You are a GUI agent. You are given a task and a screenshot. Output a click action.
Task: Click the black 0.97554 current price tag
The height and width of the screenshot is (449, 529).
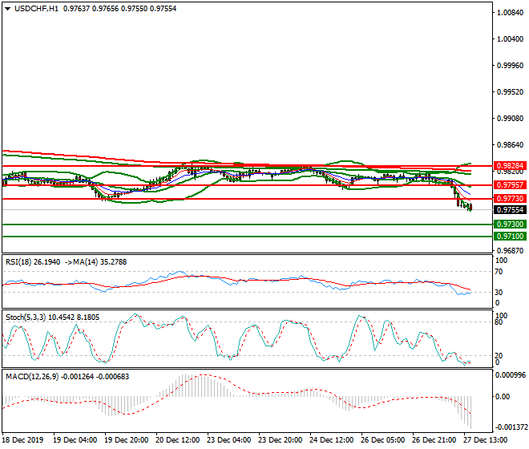pos(509,209)
